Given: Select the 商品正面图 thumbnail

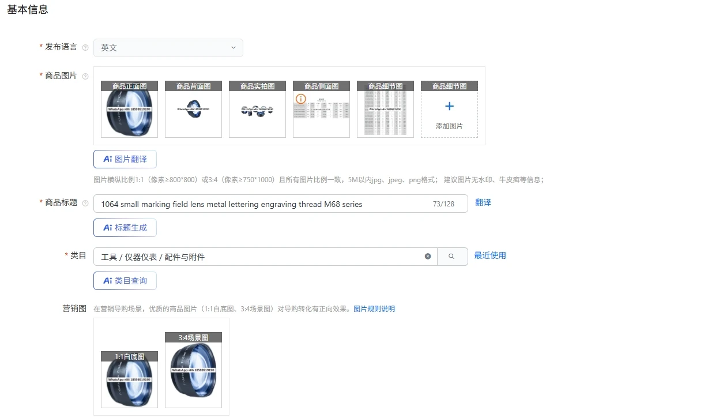Looking at the screenshot, I should [x=129, y=109].
